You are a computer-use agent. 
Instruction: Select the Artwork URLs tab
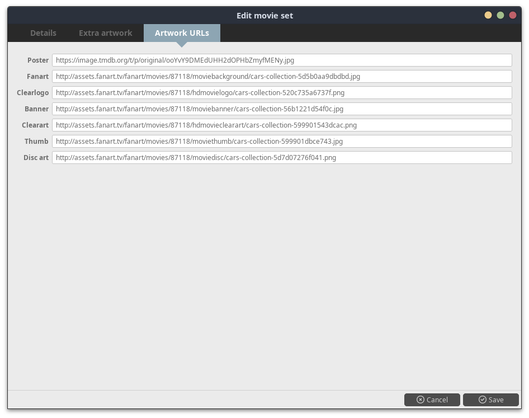(x=182, y=33)
